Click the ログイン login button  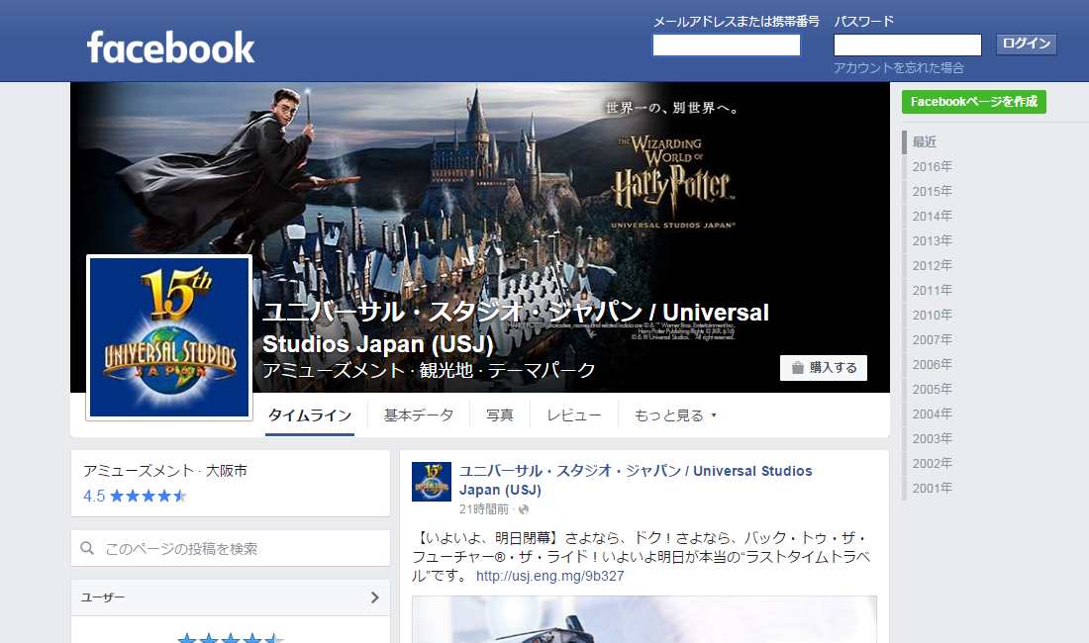(1026, 44)
